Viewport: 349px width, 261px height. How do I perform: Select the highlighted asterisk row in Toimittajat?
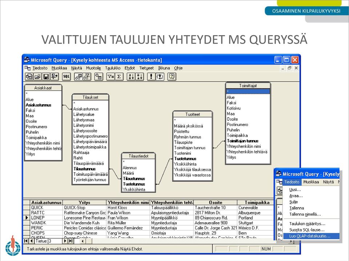click(248, 91)
